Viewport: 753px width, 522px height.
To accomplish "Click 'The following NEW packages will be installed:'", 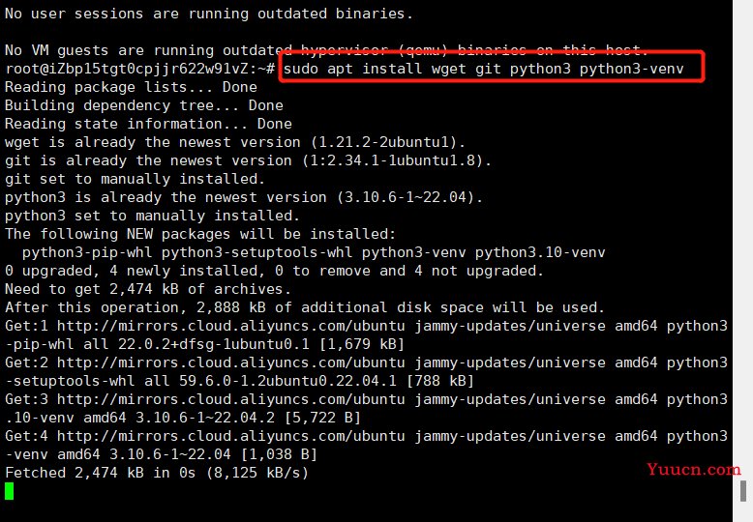I will click(x=200, y=234).
